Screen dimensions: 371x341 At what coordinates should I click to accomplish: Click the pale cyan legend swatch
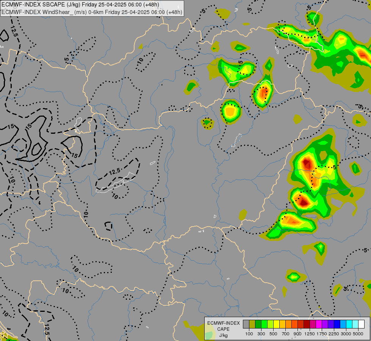[355, 324]
